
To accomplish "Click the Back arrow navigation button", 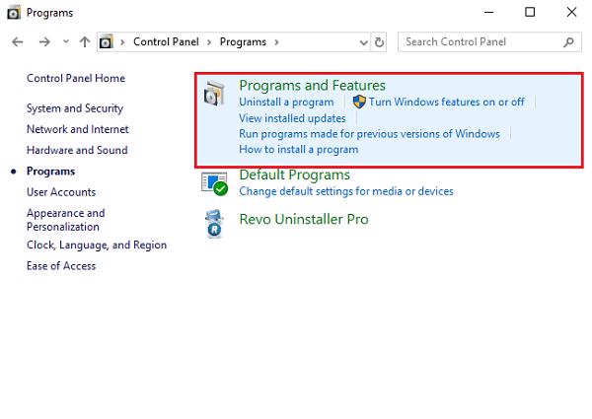I will (x=17, y=42).
